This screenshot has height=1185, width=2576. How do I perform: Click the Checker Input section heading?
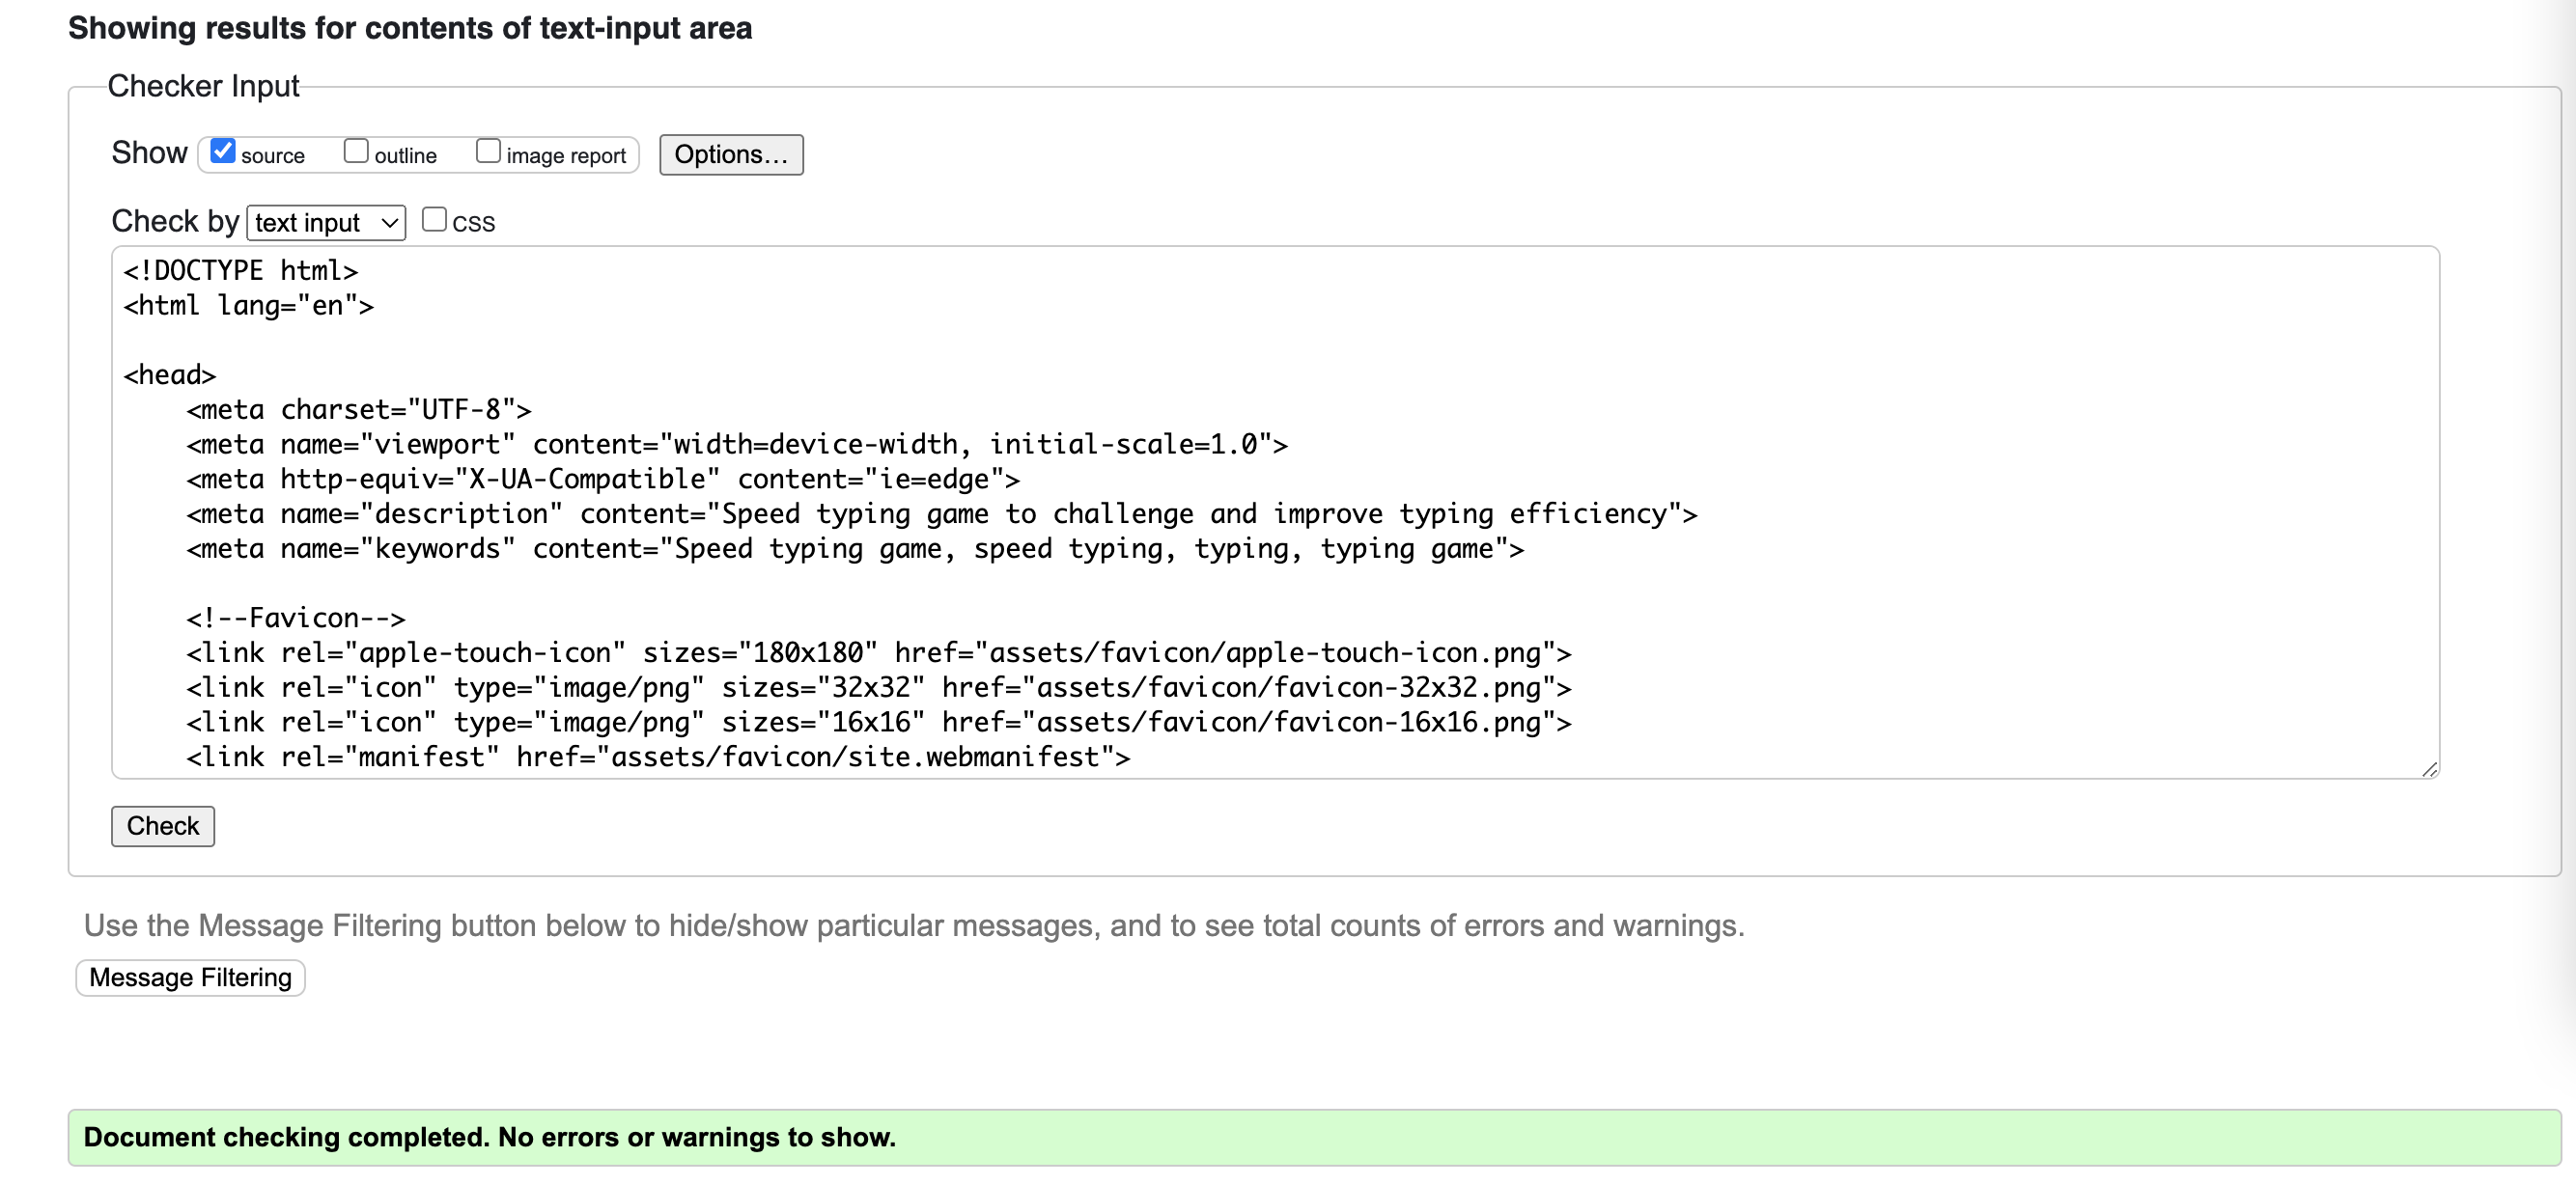coord(204,86)
